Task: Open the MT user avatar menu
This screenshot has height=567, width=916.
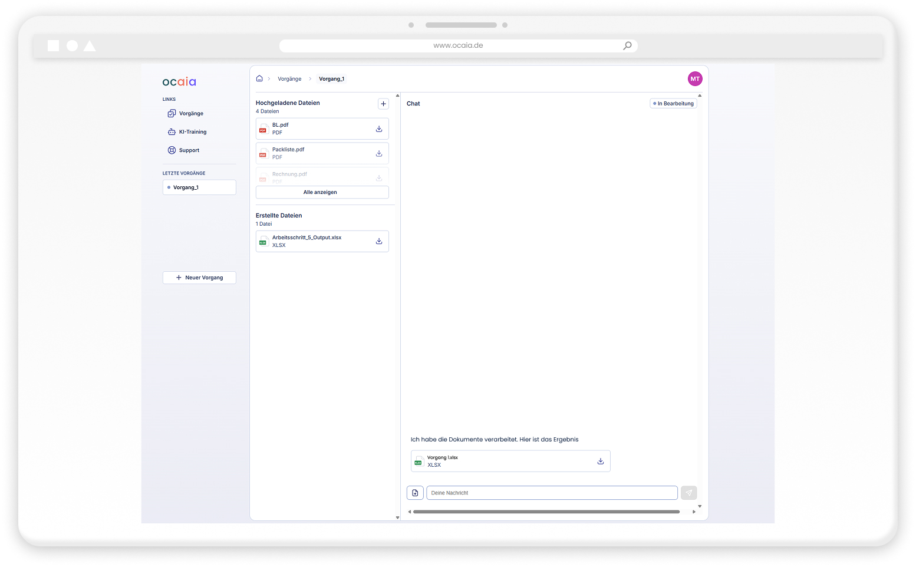Action: 695,79
